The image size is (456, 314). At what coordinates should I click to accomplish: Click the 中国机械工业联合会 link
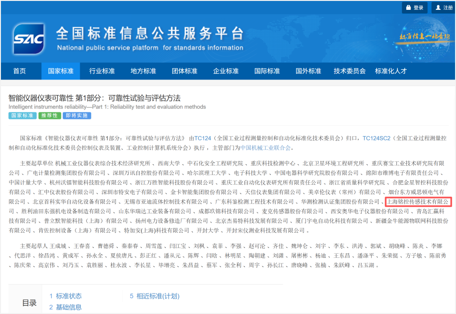[266, 148]
